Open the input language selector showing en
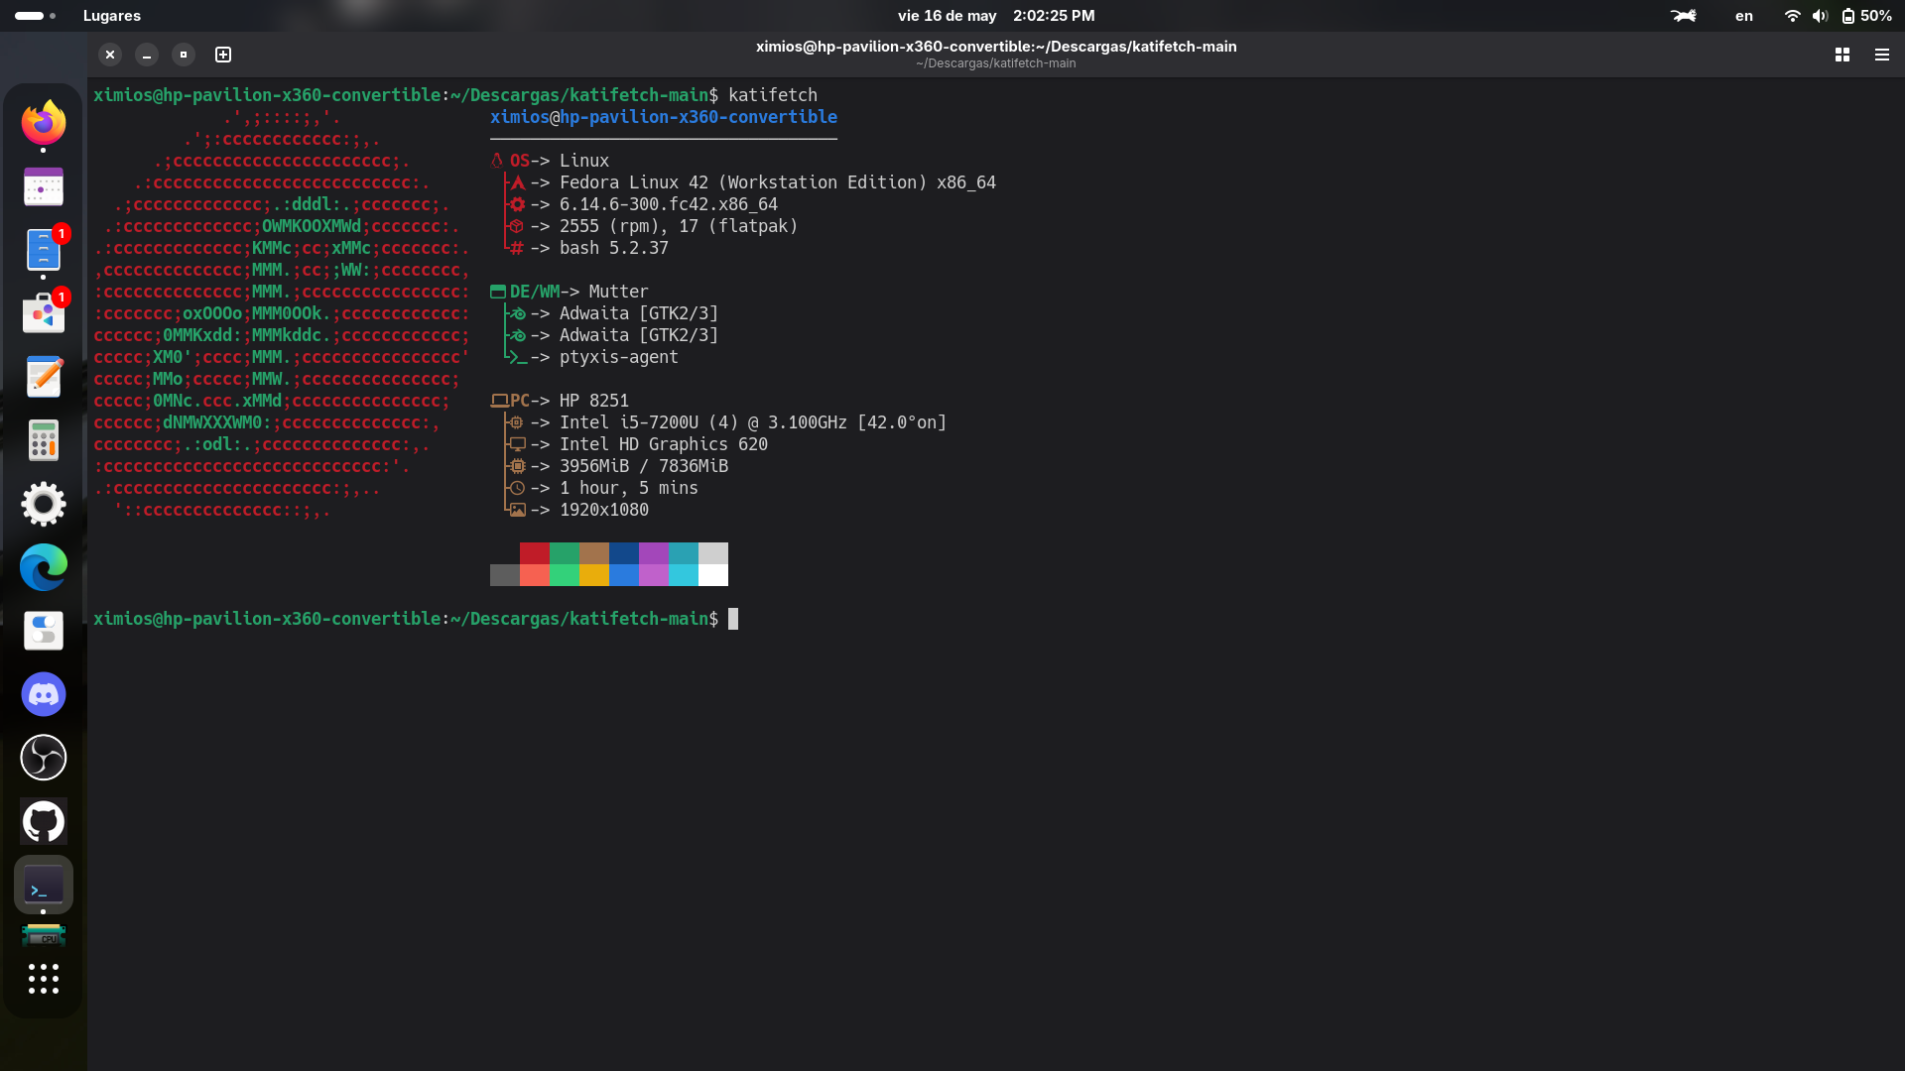 [1743, 16]
